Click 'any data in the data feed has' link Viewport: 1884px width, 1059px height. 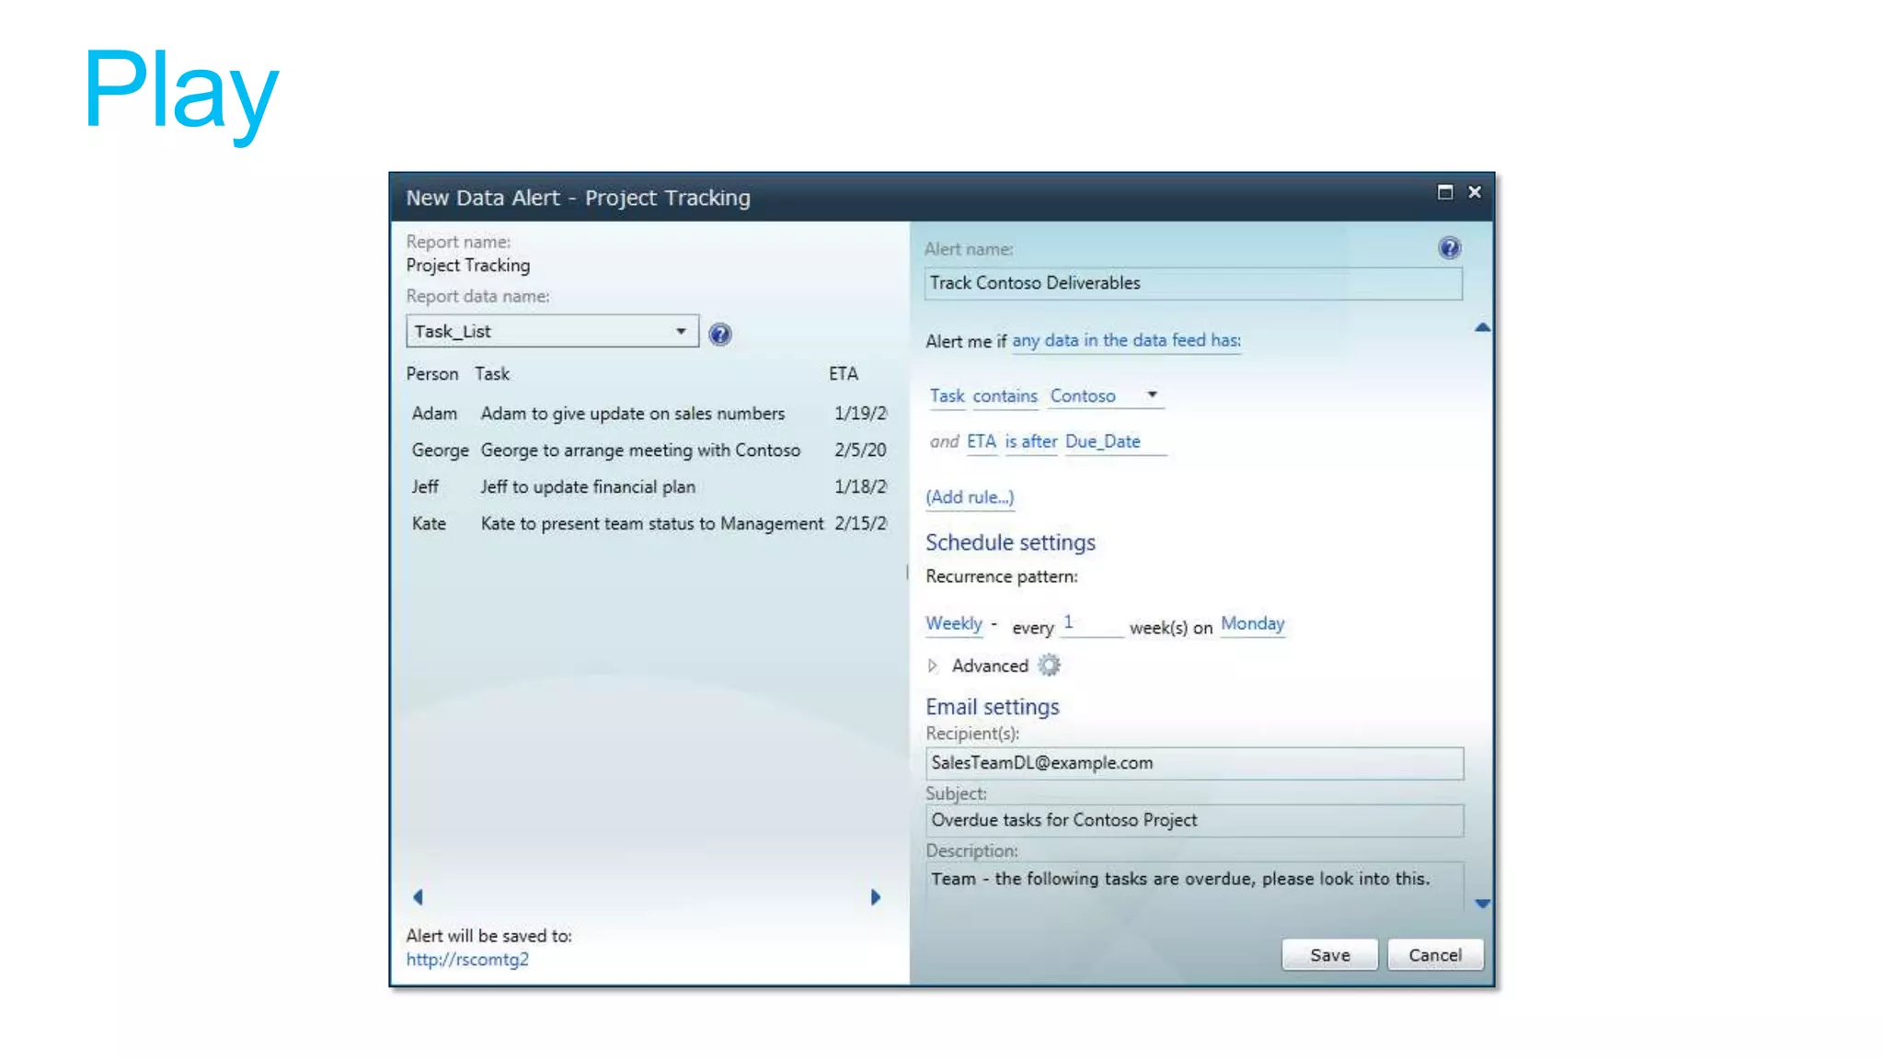coord(1126,341)
